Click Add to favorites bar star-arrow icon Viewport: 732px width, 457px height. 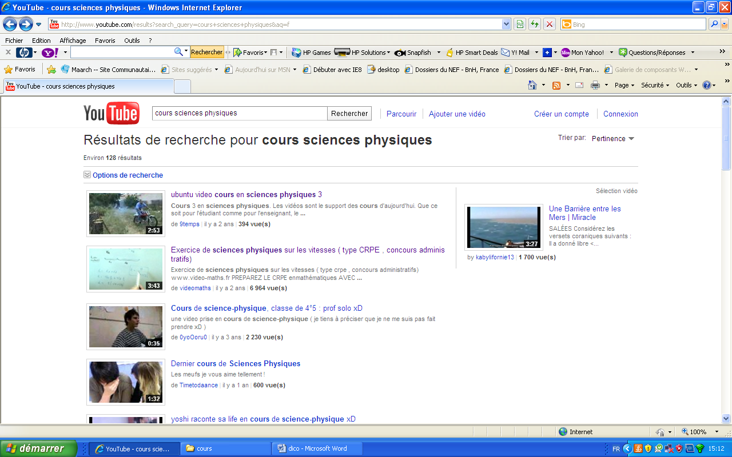click(51, 70)
